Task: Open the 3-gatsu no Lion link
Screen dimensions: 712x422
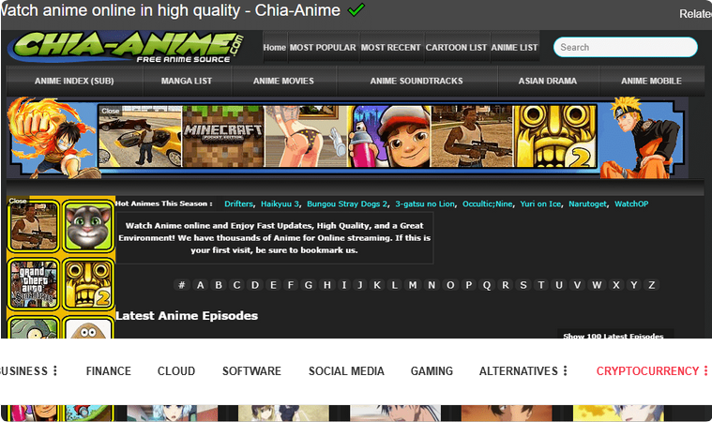Action: coord(425,203)
